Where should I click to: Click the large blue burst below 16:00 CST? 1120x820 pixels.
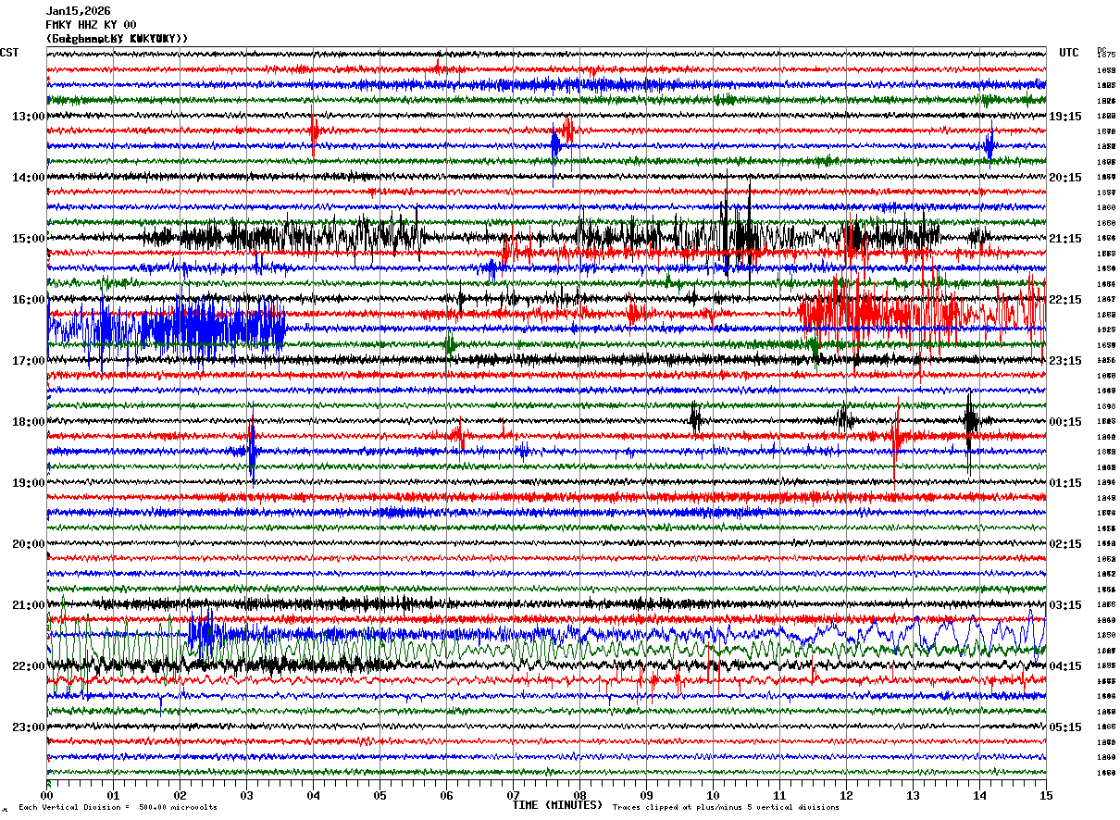pos(167,329)
